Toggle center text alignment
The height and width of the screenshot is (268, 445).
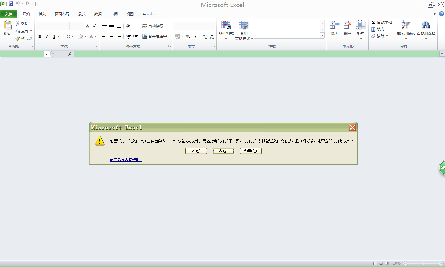(x=112, y=36)
